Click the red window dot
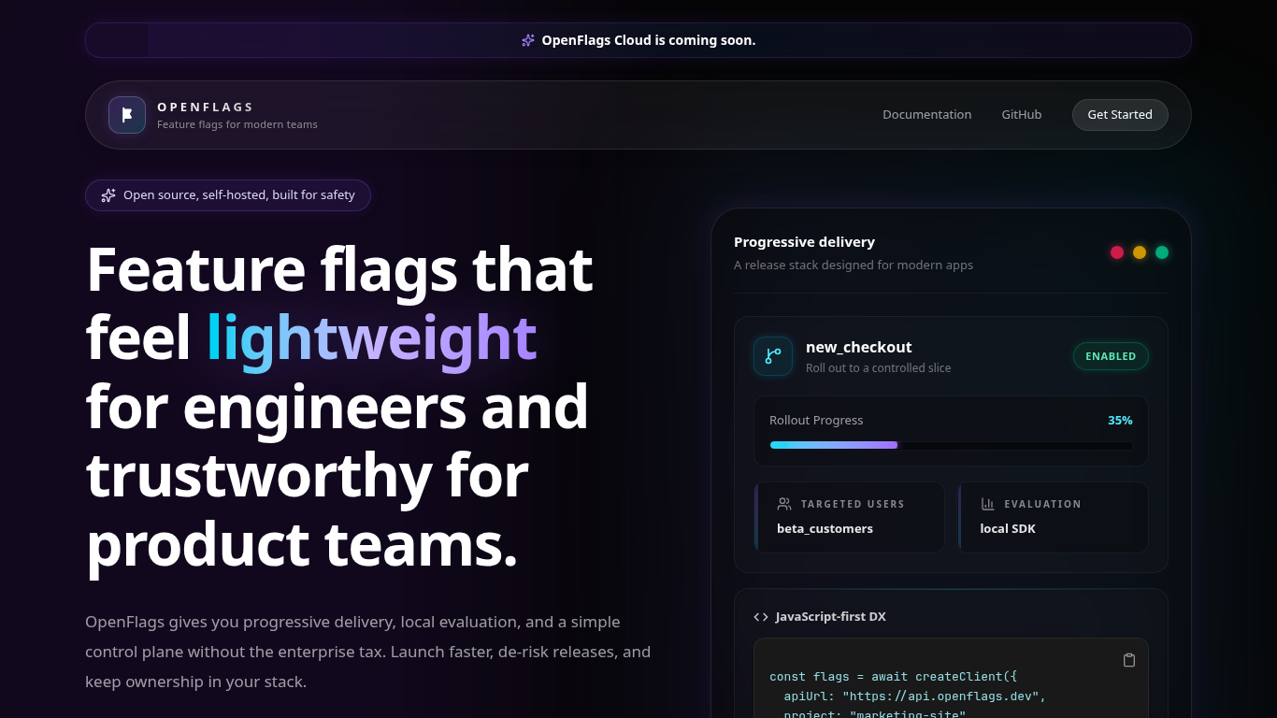This screenshot has width=1277, height=718. tap(1117, 252)
